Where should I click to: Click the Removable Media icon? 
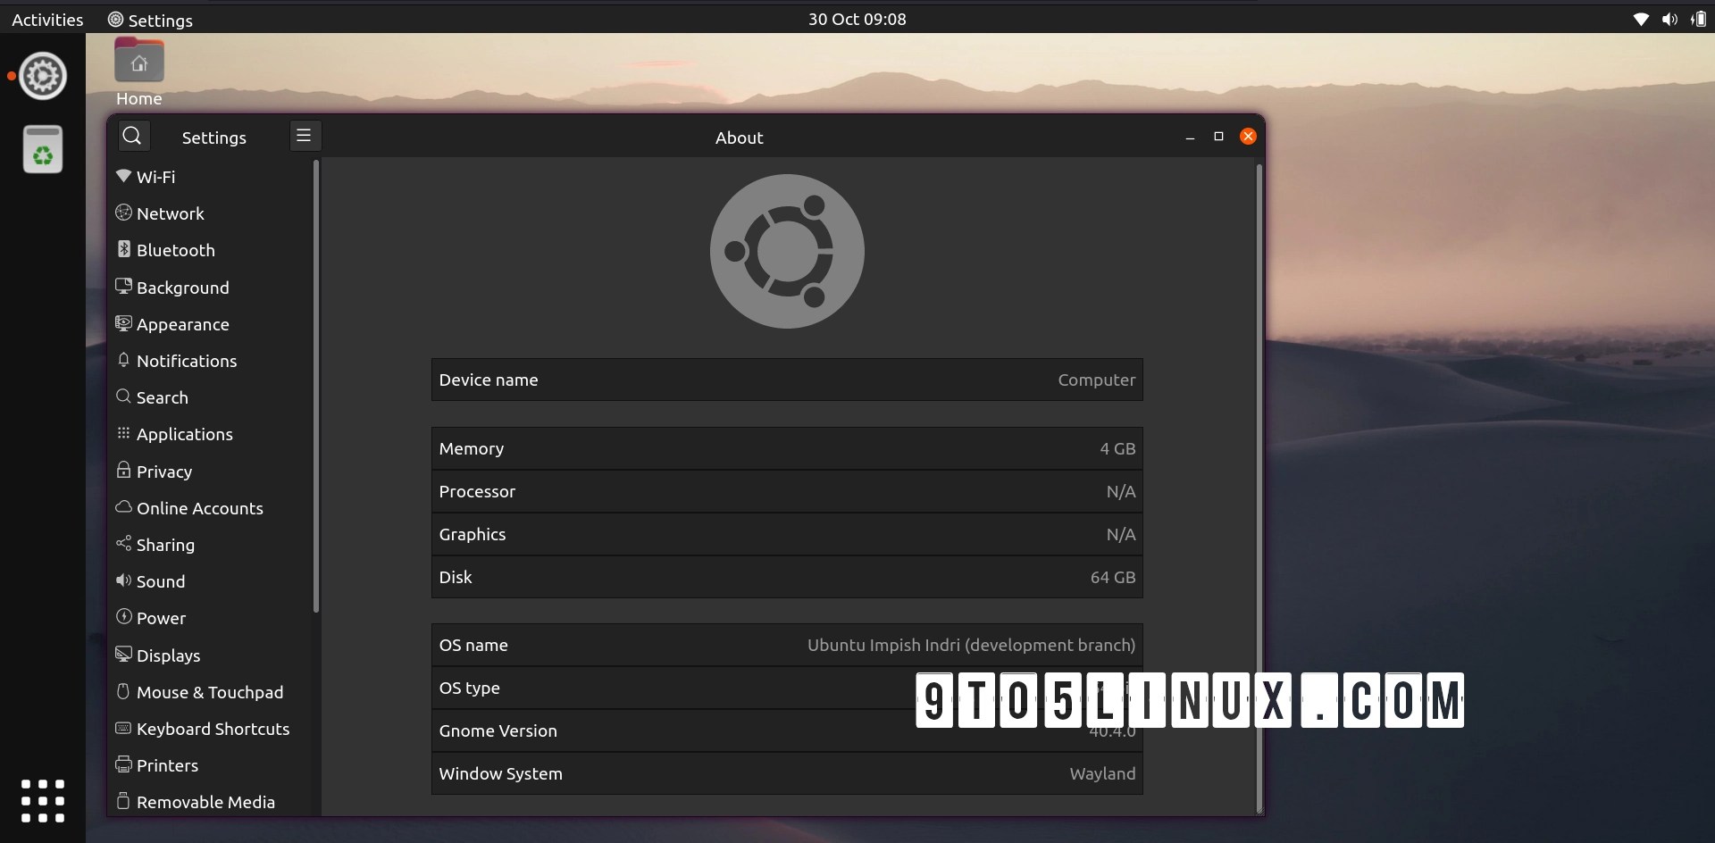tap(123, 801)
